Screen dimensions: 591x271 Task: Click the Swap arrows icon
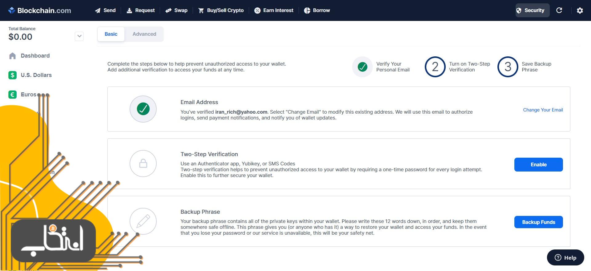pos(168,10)
